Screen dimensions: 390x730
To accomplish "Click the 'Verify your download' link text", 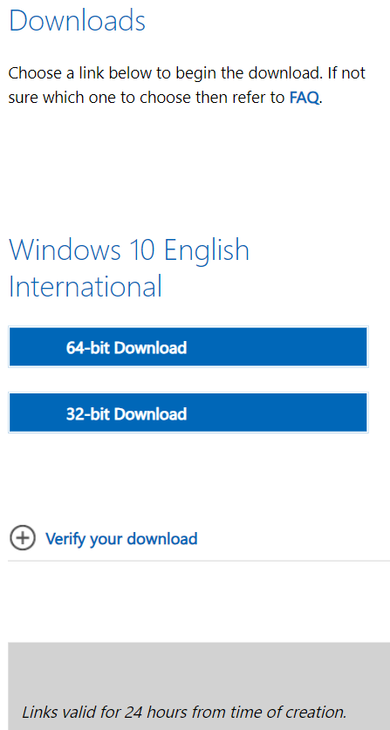I will (x=121, y=539).
